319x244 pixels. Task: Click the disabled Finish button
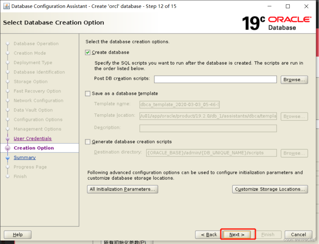click(x=268, y=234)
